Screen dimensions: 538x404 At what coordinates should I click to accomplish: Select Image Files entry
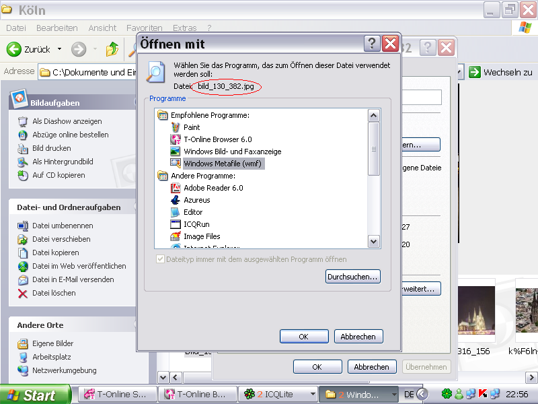pos(202,236)
